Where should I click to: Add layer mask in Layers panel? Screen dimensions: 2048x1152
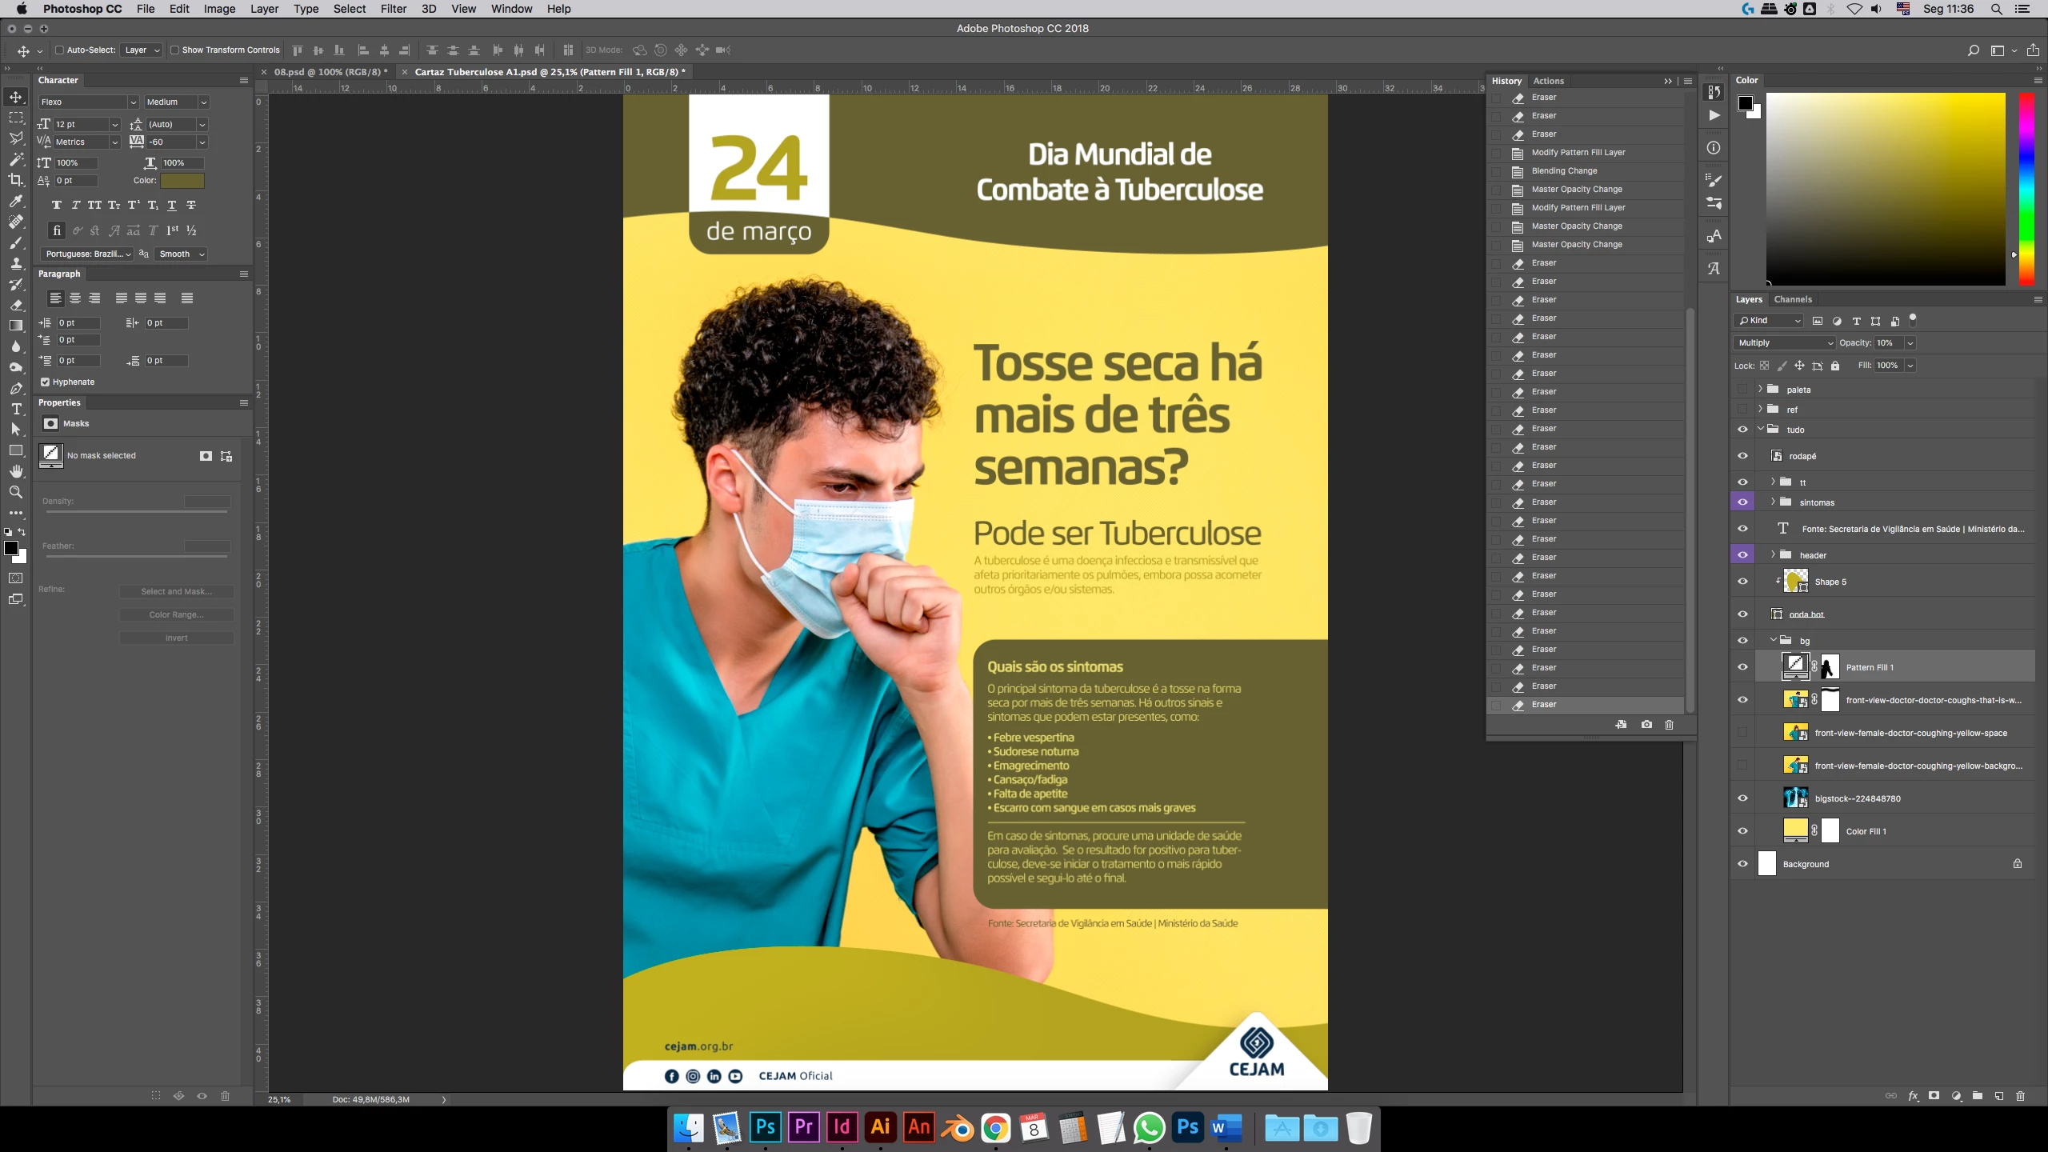[x=1934, y=1096]
